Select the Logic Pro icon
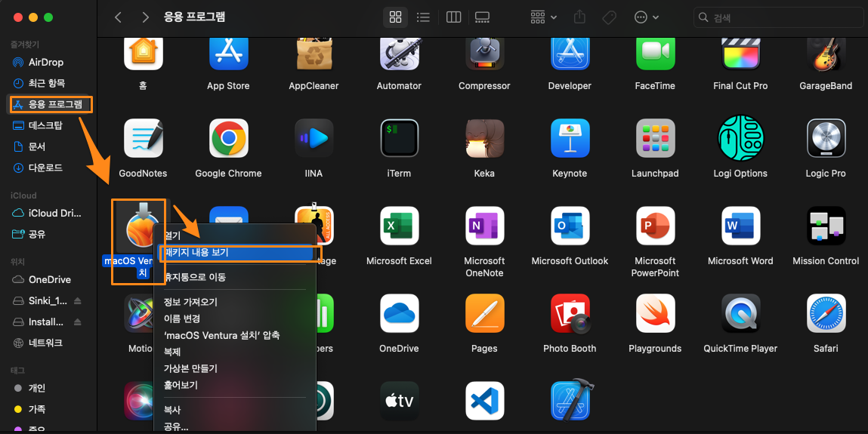This screenshot has width=868, height=434. coord(826,138)
